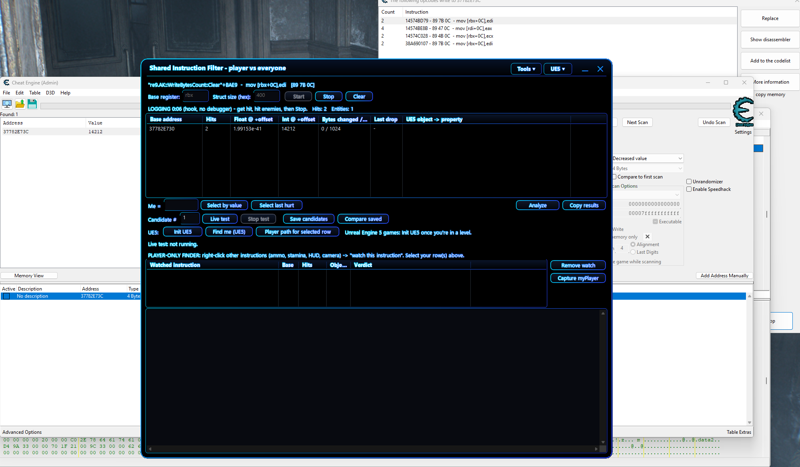This screenshot has width=800, height=467.
Task: Toggle the Unrandomizer checkbox
Action: tap(689, 182)
